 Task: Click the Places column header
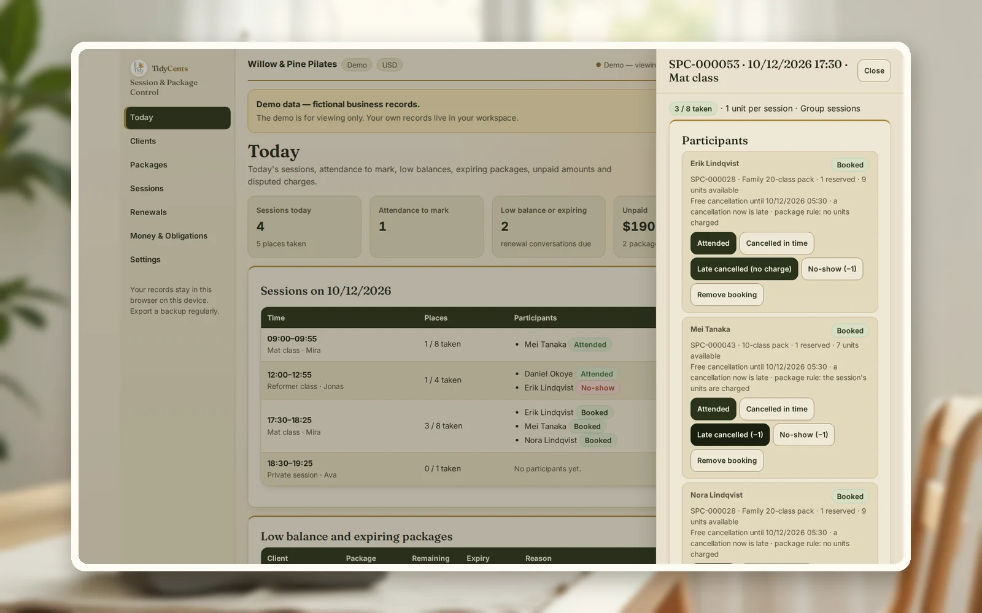pos(436,318)
